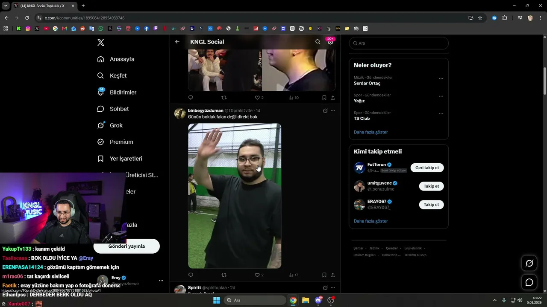Open the floating chat messages button

click(x=529, y=282)
